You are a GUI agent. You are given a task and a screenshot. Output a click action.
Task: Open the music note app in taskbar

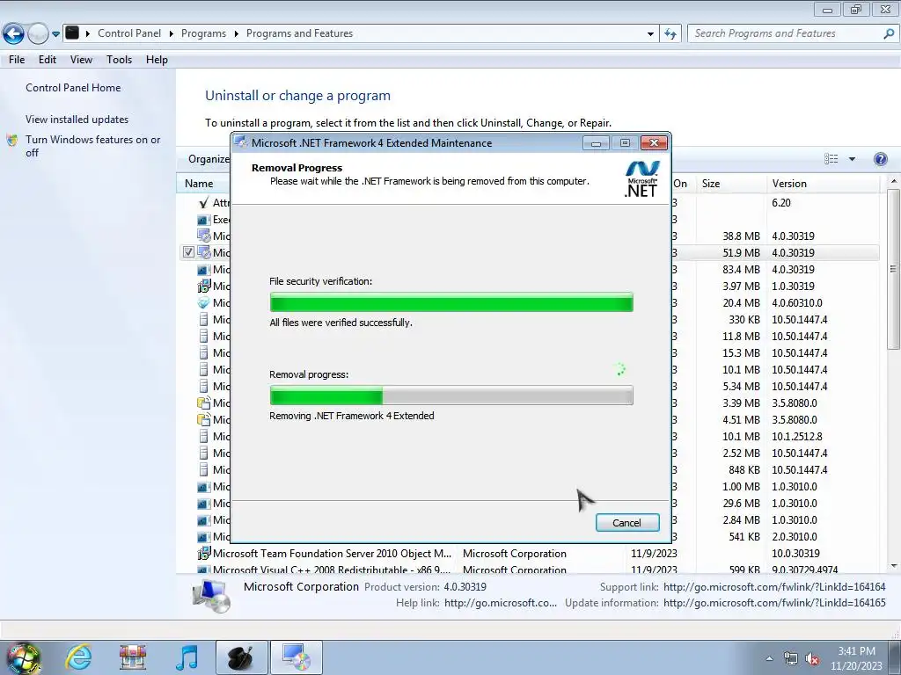(x=187, y=657)
